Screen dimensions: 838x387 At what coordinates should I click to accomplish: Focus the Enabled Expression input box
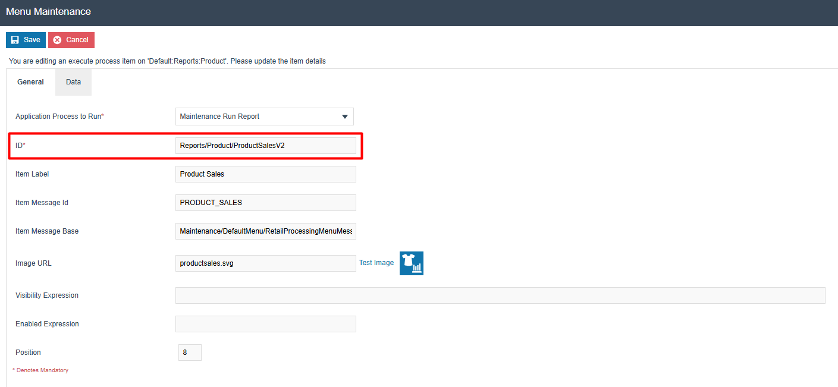pyautogui.click(x=265, y=324)
